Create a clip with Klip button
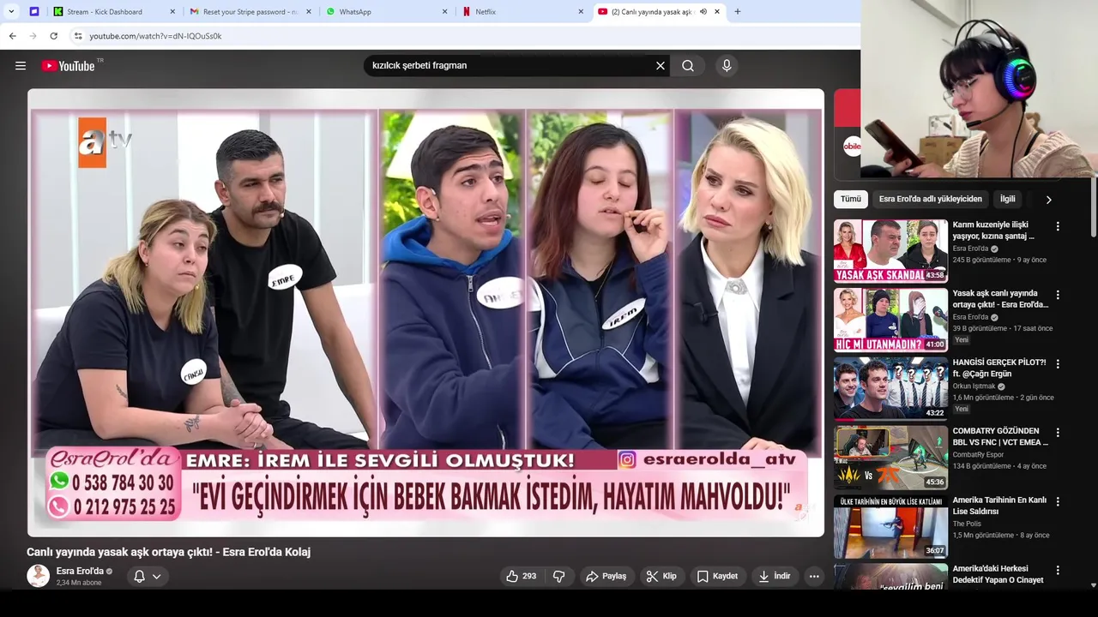 coord(661,576)
